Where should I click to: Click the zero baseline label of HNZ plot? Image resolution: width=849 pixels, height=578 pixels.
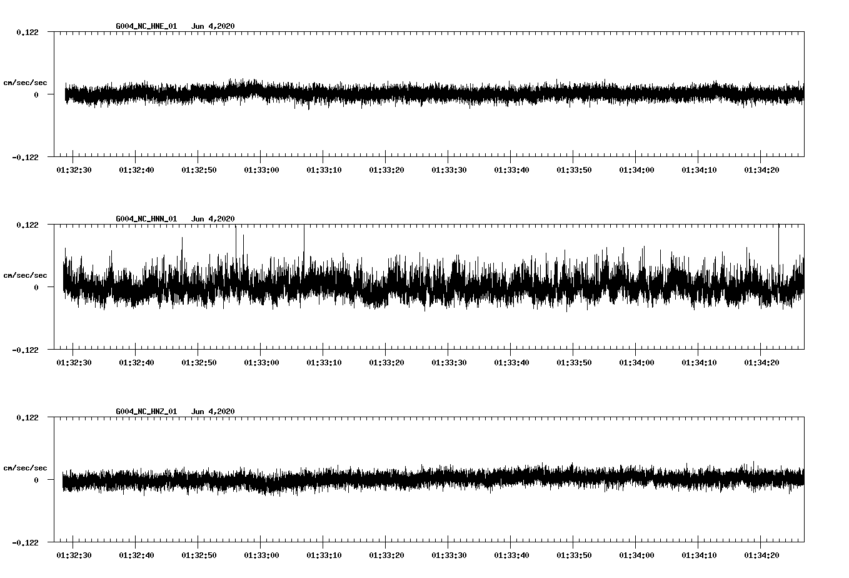[36, 480]
